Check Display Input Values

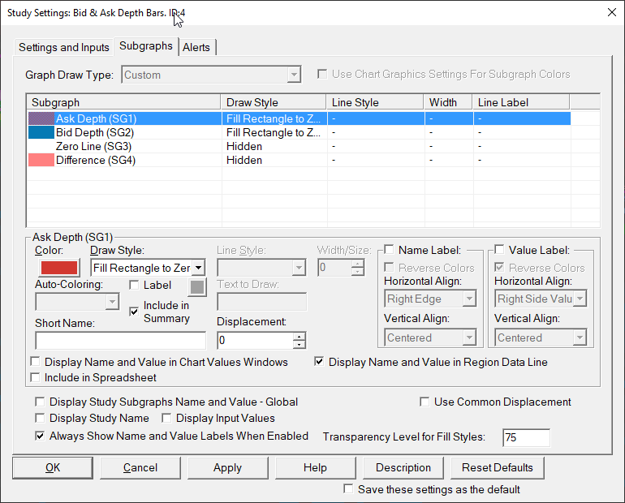[x=166, y=418]
